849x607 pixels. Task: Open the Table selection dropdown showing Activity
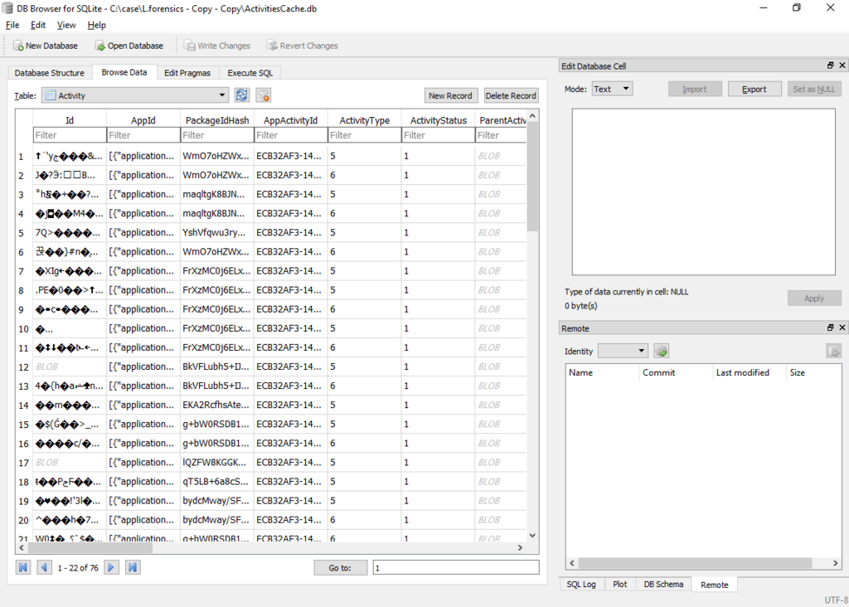pyautogui.click(x=135, y=95)
